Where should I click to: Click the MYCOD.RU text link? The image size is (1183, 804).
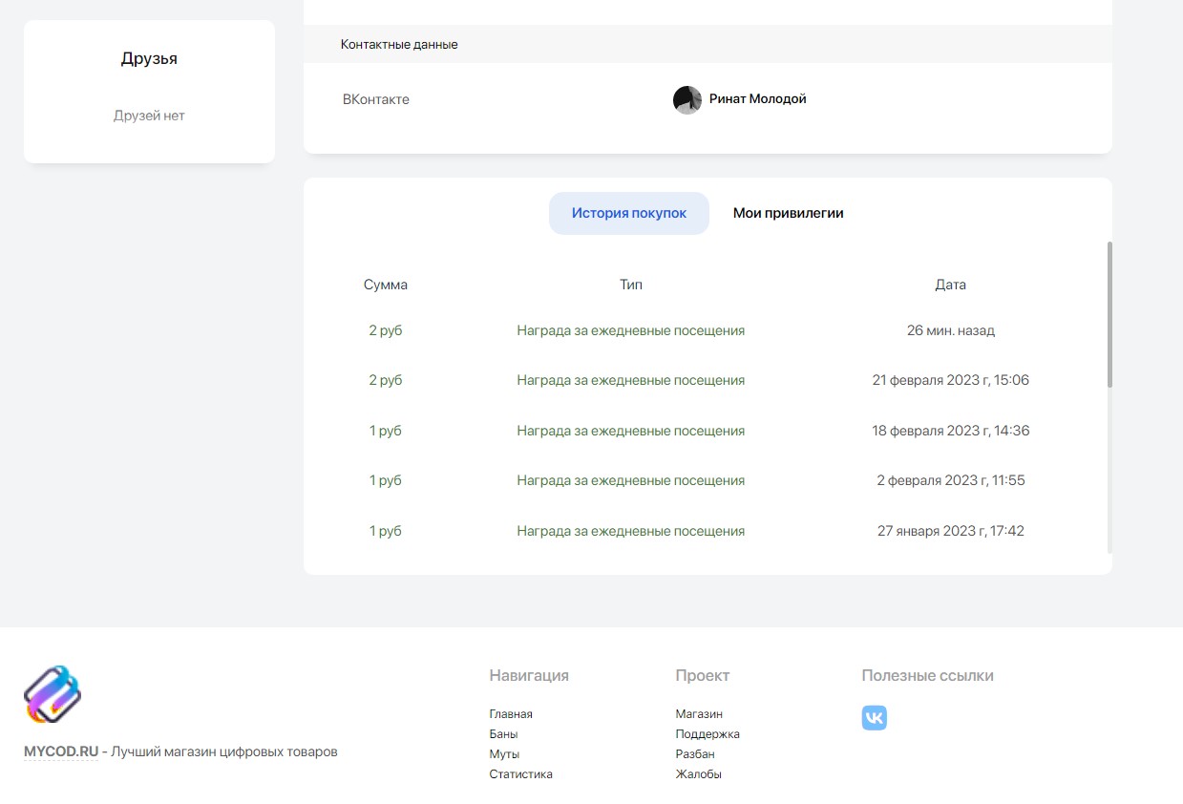[x=61, y=751]
